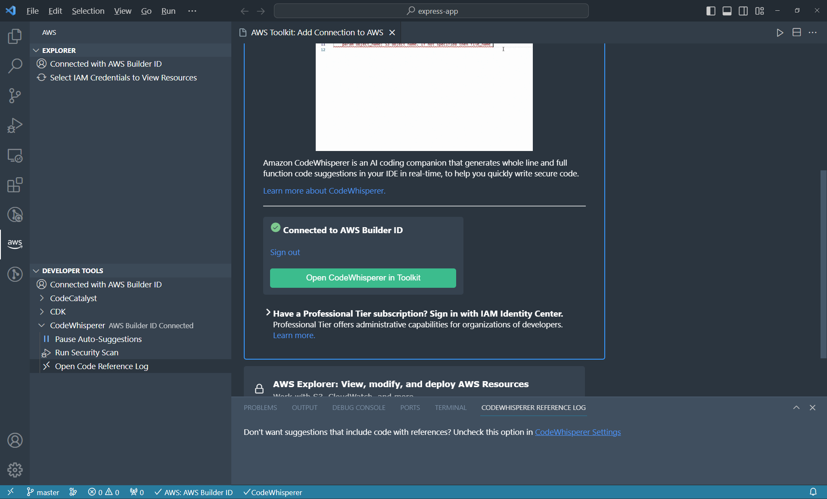Viewport: 827px width, 499px height.
Task: Click the errors and warnings count in status bar
Action: [x=103, y=492]
